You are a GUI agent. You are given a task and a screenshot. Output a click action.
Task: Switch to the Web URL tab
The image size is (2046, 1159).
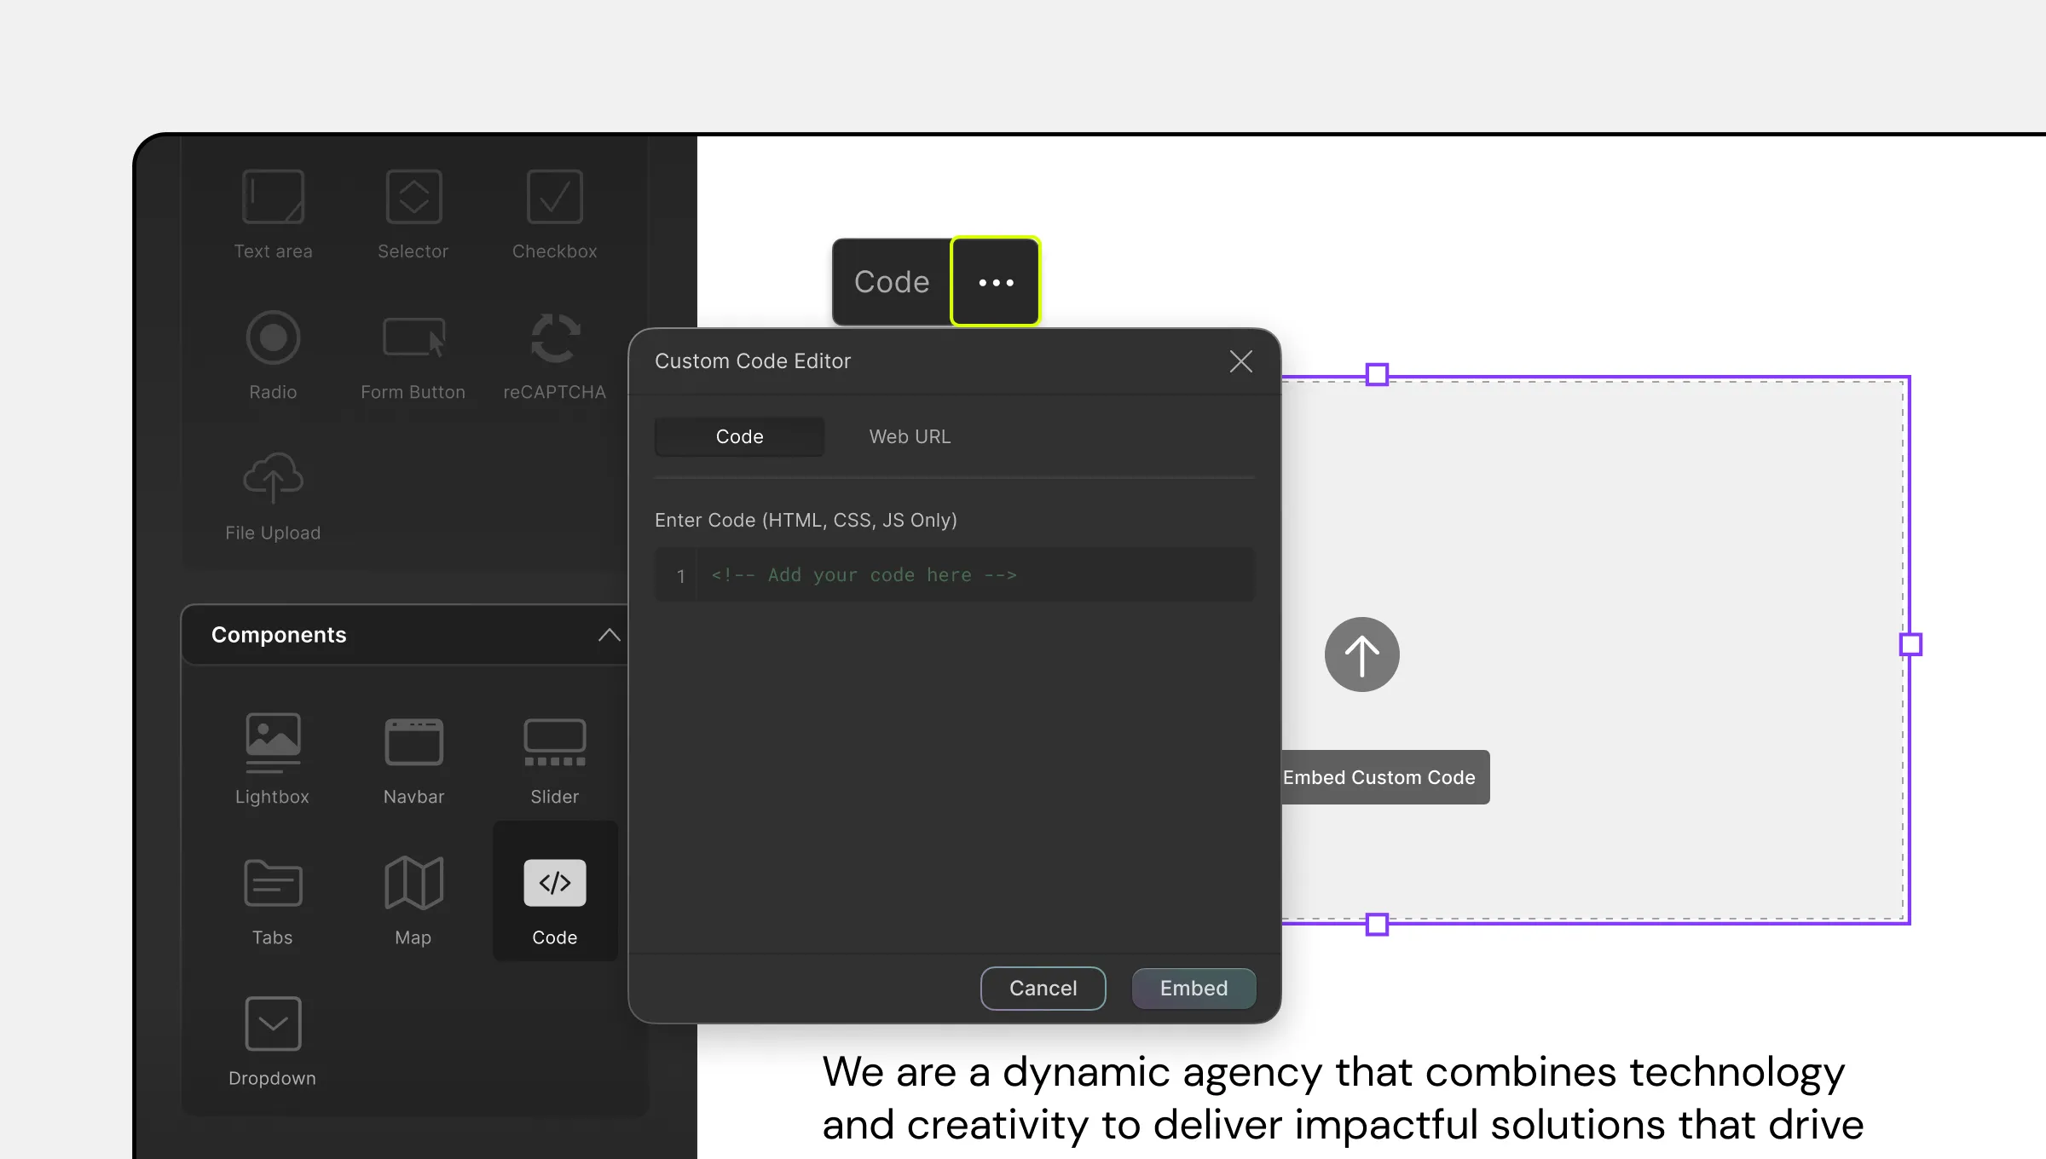(910, 436)
